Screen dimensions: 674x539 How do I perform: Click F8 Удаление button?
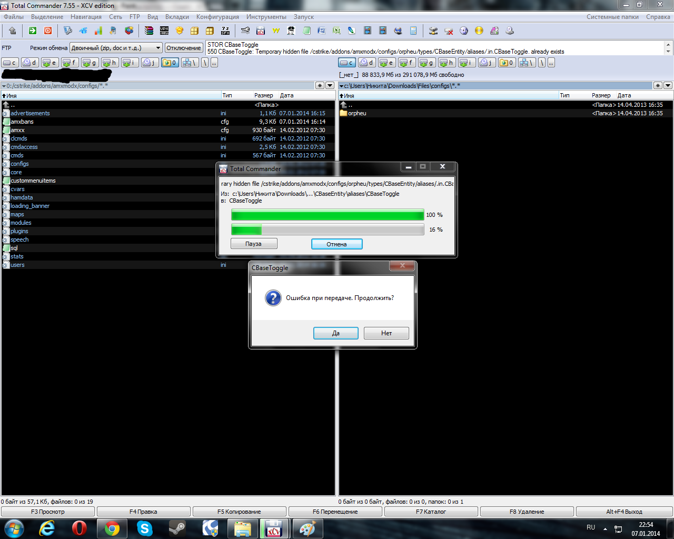[527, 512]
